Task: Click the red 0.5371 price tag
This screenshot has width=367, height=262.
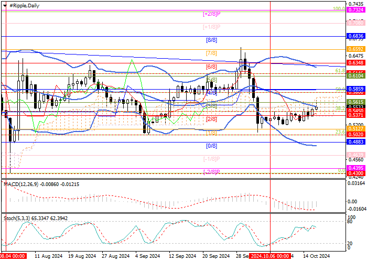Action: coord(356,115)
